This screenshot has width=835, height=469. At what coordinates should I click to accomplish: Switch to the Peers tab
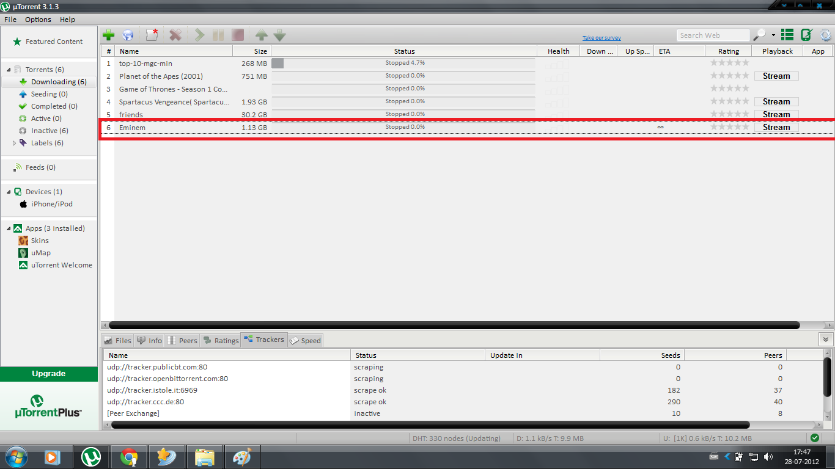182,340
